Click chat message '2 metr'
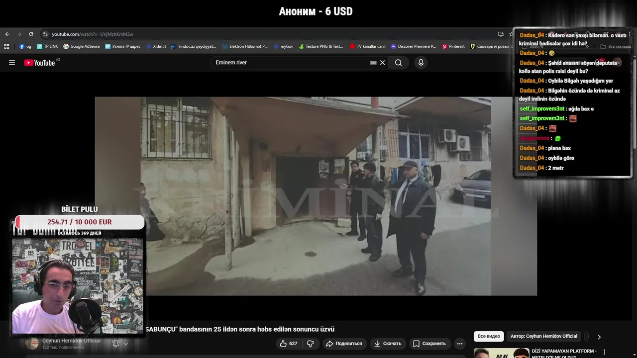 pyautogui.click(x=555, y=168)
